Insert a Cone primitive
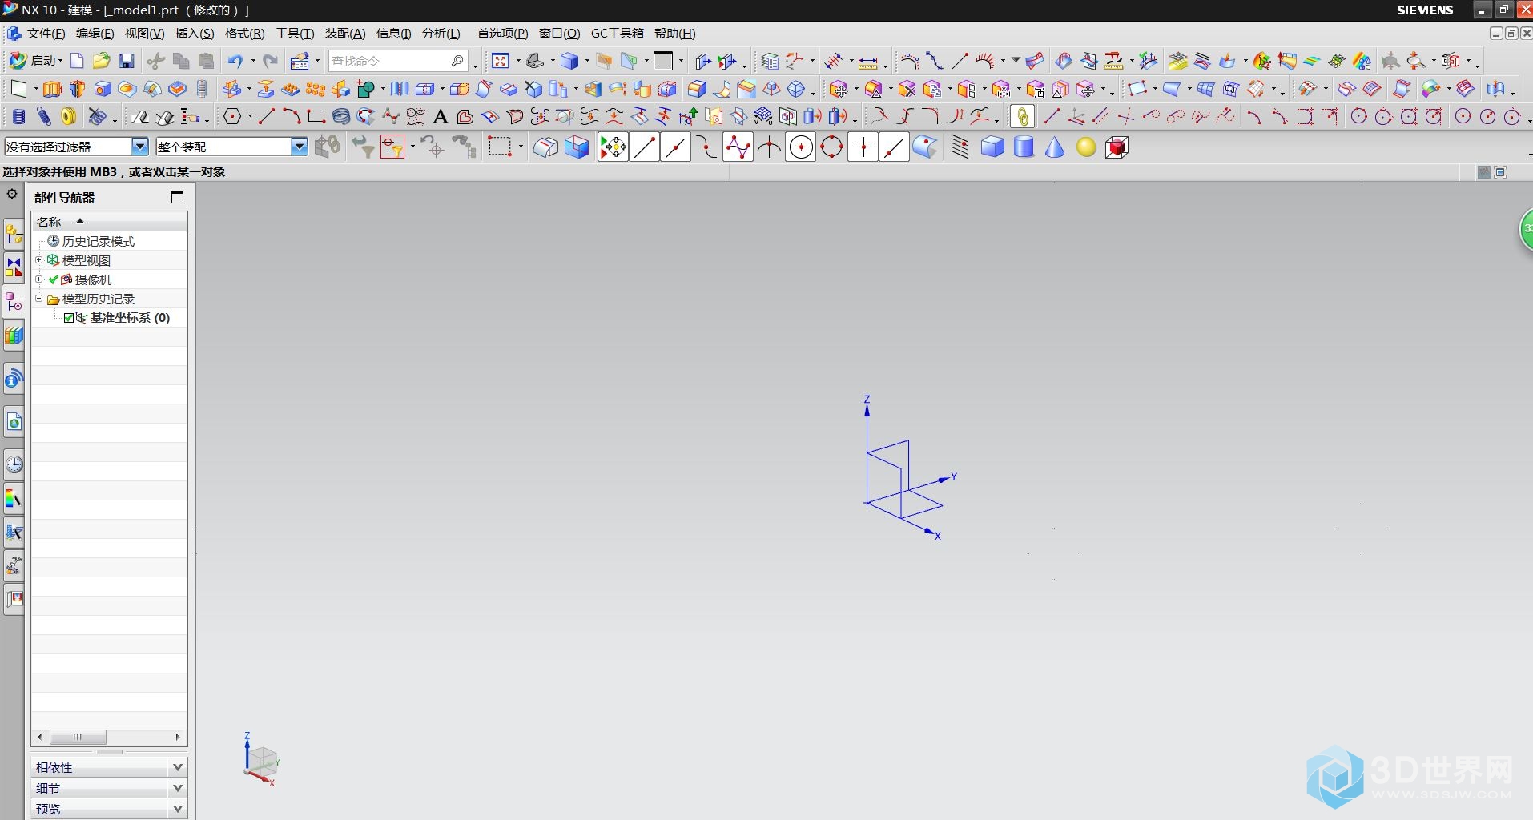 pos(1055,147)
